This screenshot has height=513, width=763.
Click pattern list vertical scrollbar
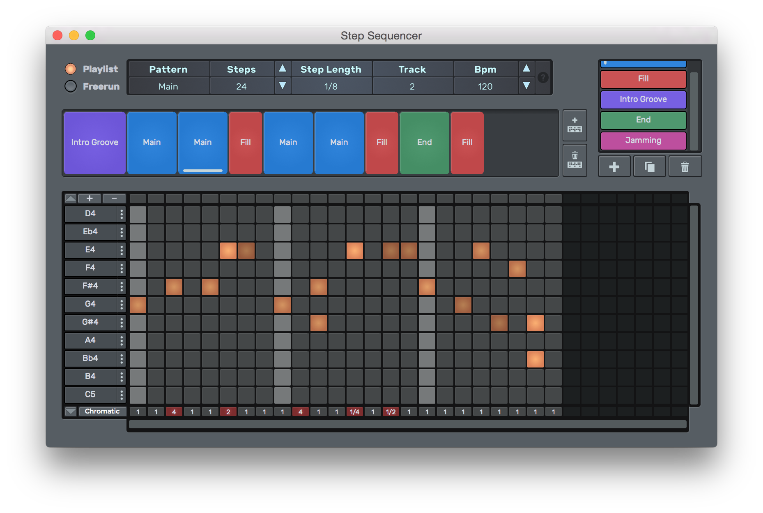pos(694,111)
